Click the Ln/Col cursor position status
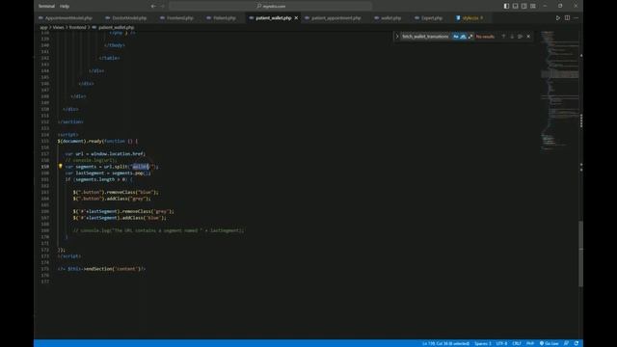The width and height of the screenshot is (617, 347). point(445,343)
